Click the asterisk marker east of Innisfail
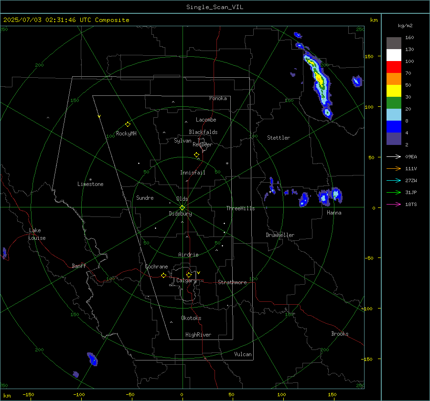430x401 pixels. tap(227, 164)
